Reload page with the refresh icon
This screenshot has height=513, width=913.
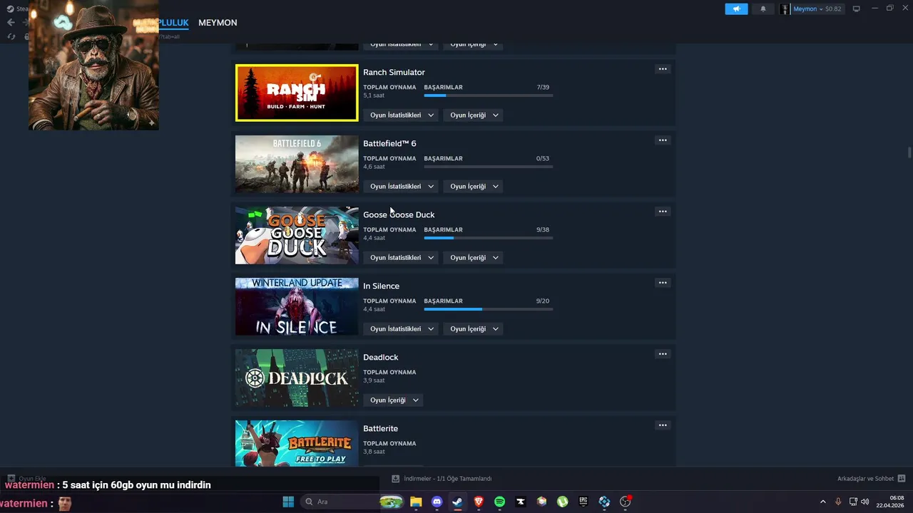tap(11, 36)
